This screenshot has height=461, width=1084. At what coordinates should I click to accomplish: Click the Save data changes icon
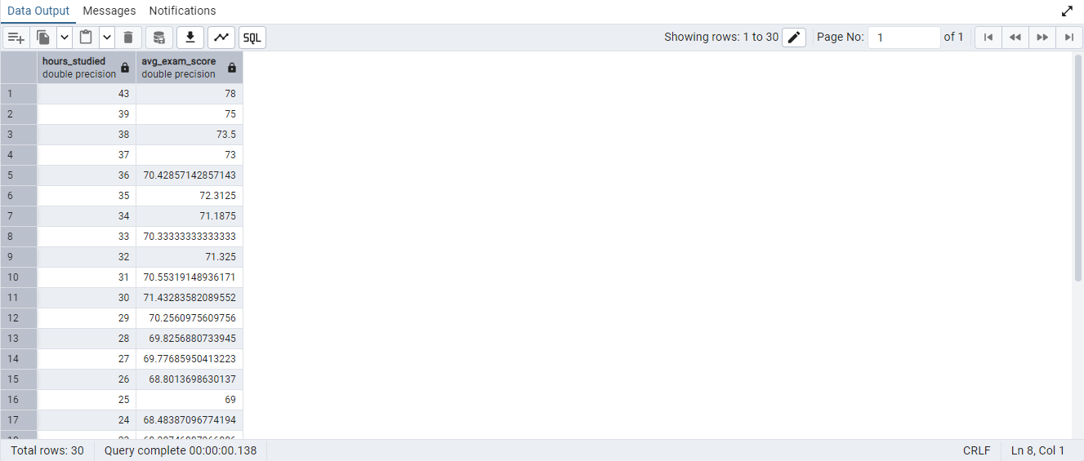coord(159,38)
